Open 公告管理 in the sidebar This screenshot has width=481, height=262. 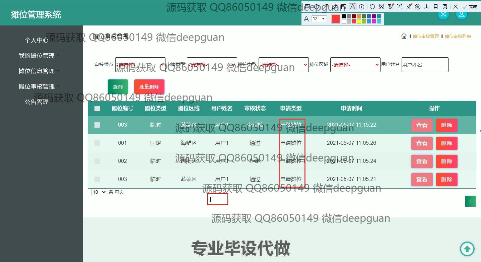pyautogui.click(x=37, y=102)
